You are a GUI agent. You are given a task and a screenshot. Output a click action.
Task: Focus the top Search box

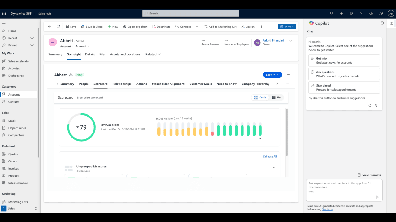(191, 14)
